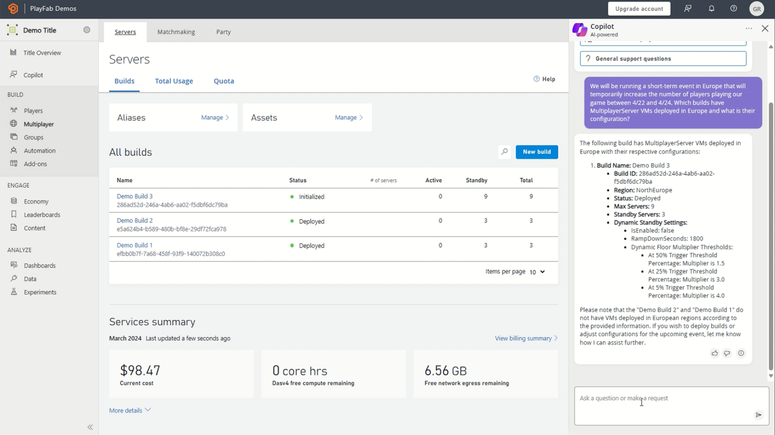Click General support questions suggestion
775x435 pixels.
coord(663,59)
